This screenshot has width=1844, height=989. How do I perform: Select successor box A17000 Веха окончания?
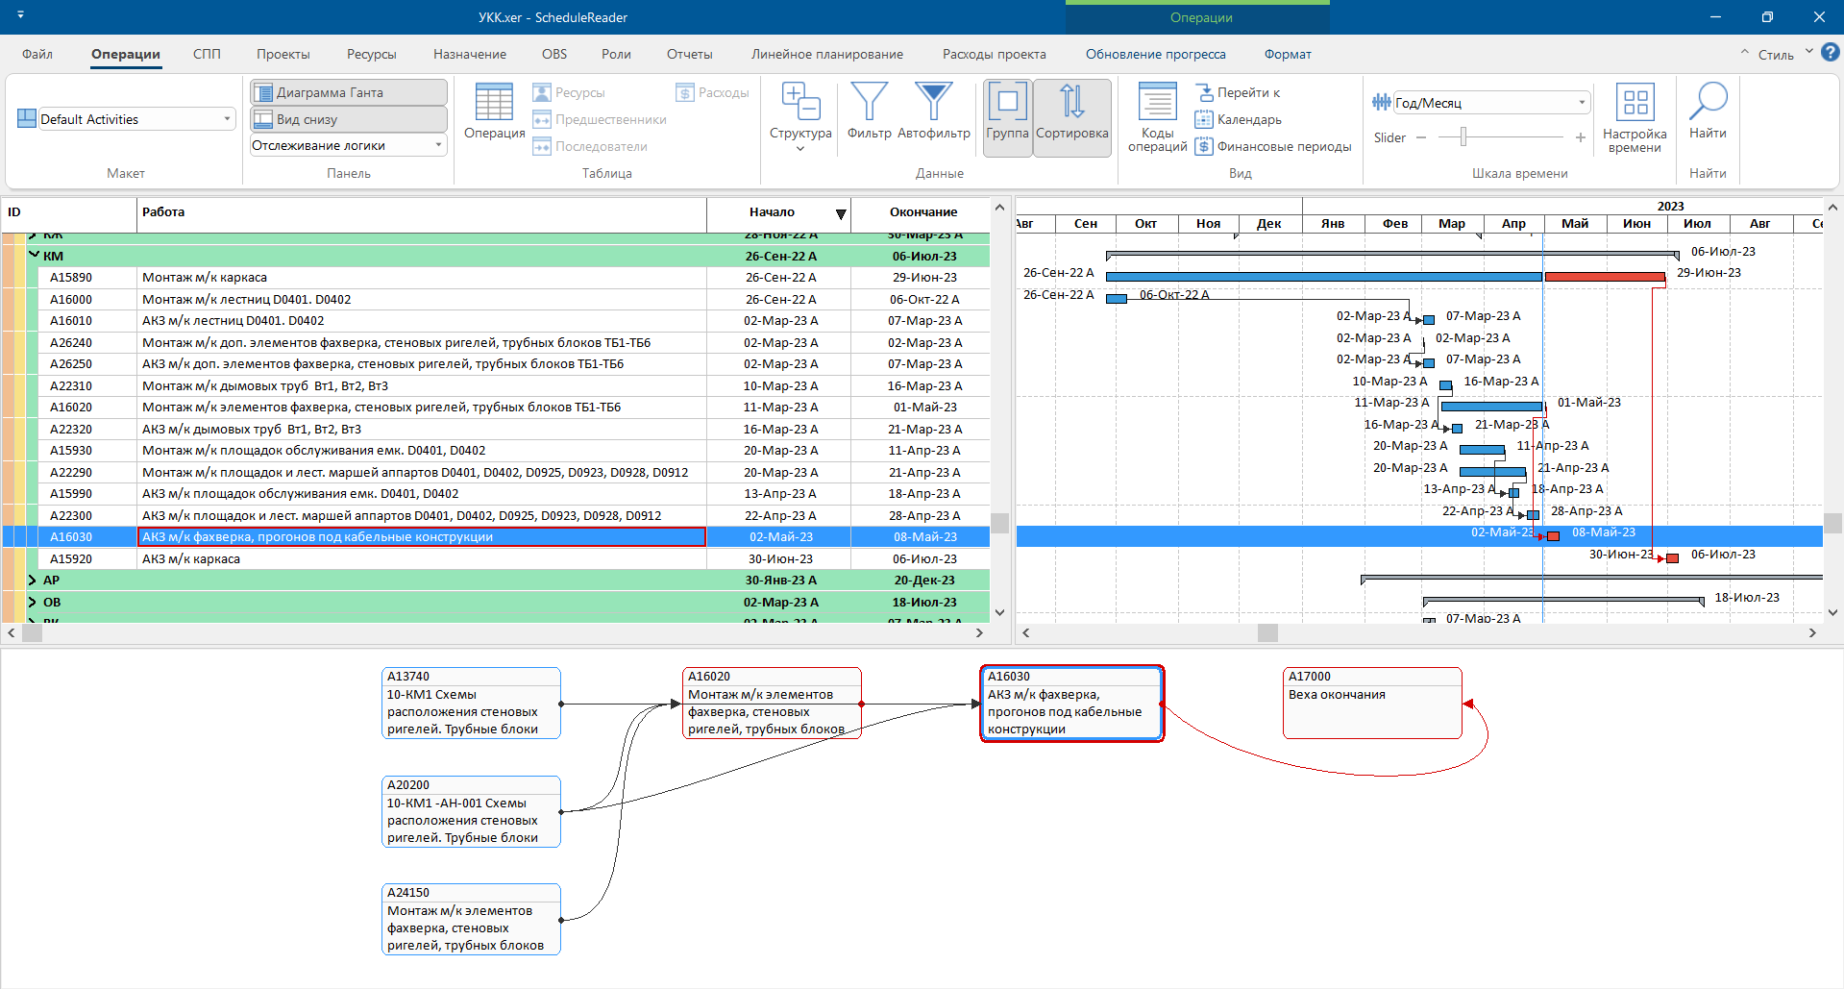[1372, 703]
